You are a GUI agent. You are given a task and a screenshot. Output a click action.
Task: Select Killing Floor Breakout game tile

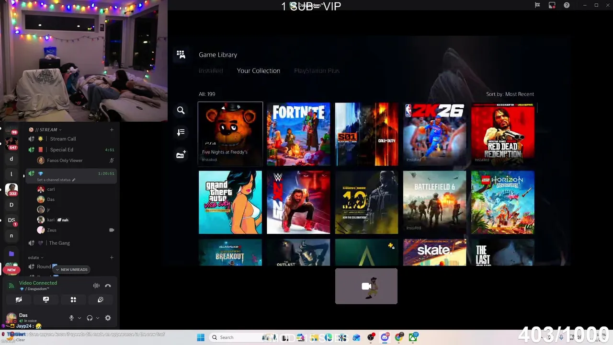click(x=230, y=252)
